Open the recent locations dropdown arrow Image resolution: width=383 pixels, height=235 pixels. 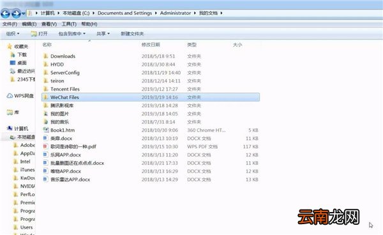[x=24, y=13]
